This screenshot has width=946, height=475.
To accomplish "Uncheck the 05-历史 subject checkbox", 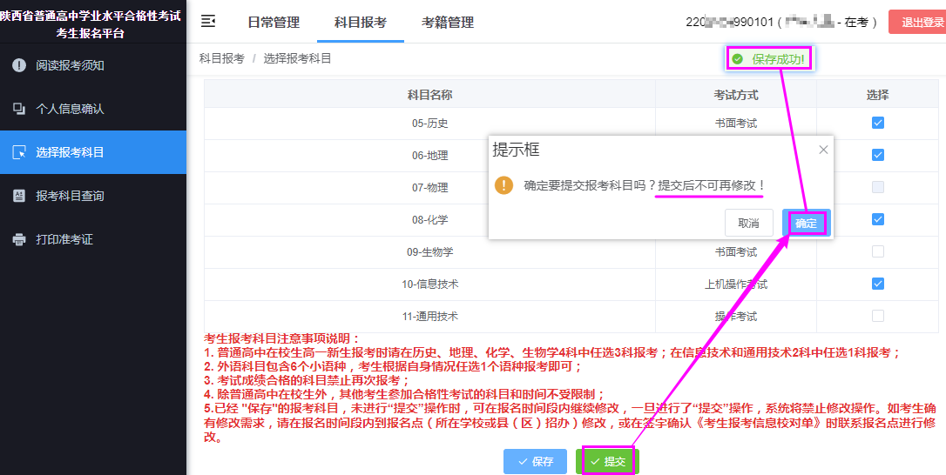I will 877,123.
